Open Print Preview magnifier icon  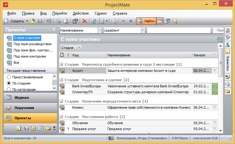[x=66, y=21]
